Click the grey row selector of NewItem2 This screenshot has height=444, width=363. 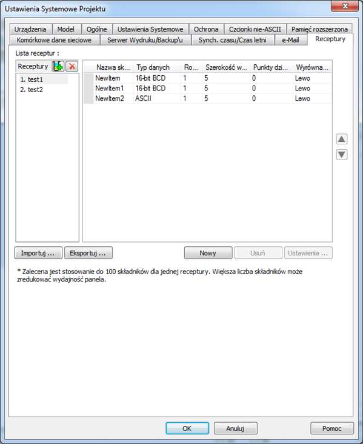tap(88, 98)
